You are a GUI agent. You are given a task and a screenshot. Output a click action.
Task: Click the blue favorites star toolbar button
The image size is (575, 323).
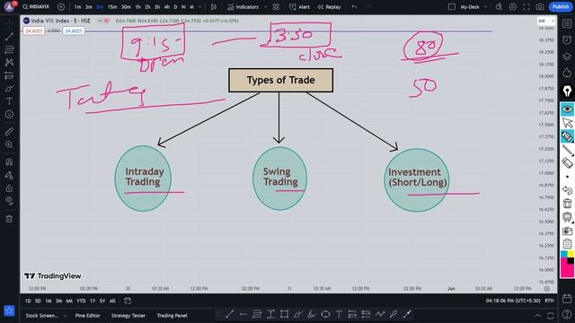click(9, 311)
